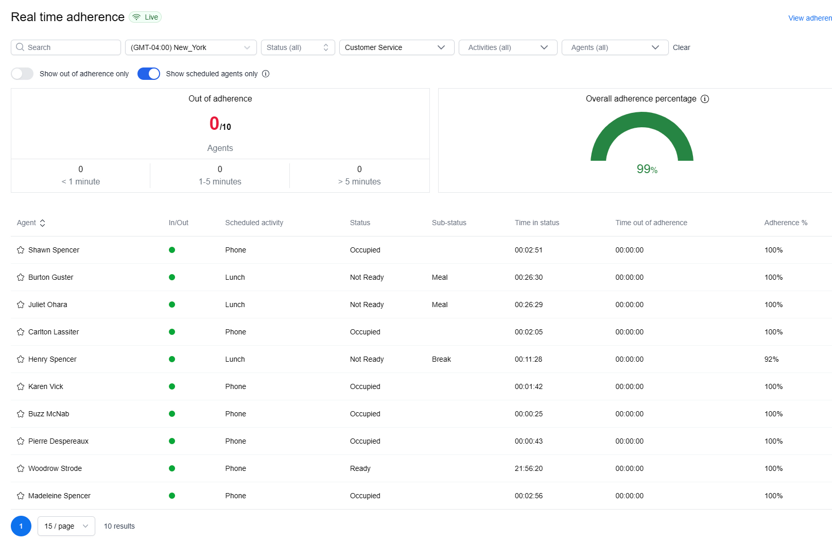Clear all applied filters
Screen dimensions: 832x541
(x=681, y=47)
